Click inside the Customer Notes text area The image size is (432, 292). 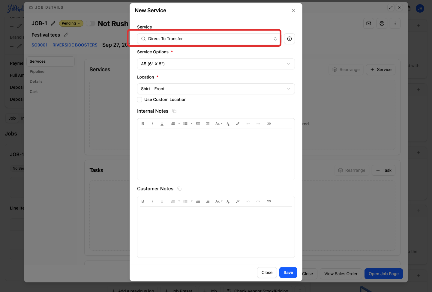pyautogui.click(x=216, y=232)
